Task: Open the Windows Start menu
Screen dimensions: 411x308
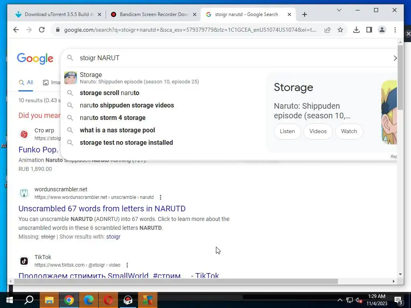Action: (10, 300)
